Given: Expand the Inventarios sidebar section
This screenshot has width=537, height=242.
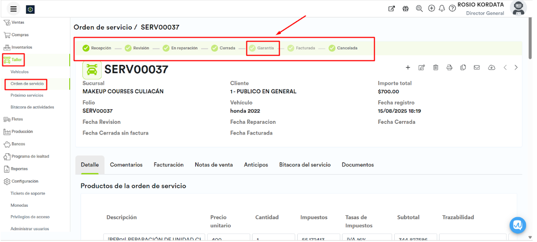Looking at the screenshot, I should (22, 48).
